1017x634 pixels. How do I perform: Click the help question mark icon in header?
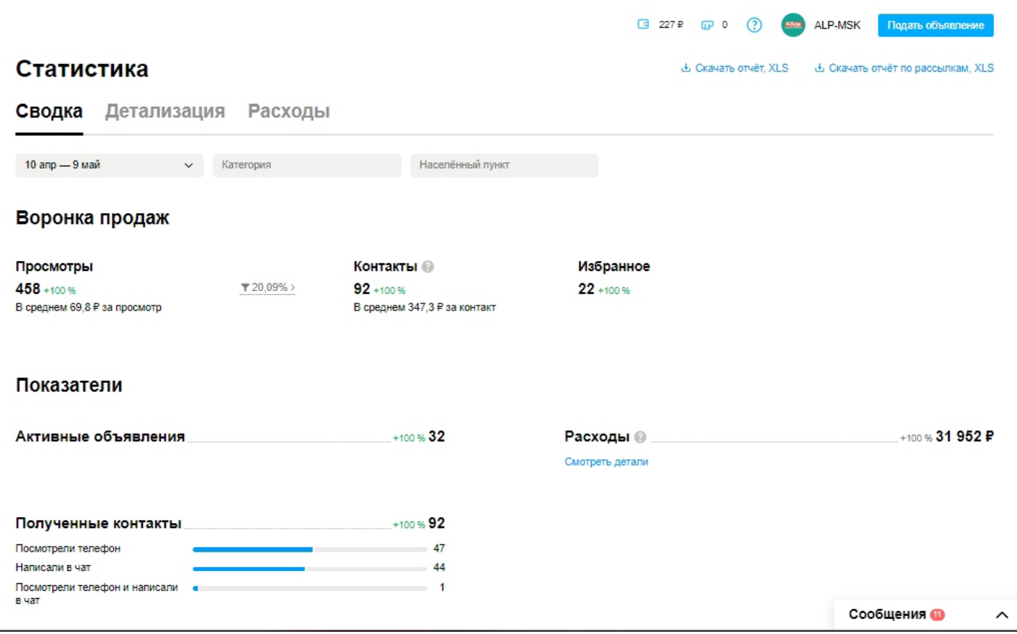[754, 25]
